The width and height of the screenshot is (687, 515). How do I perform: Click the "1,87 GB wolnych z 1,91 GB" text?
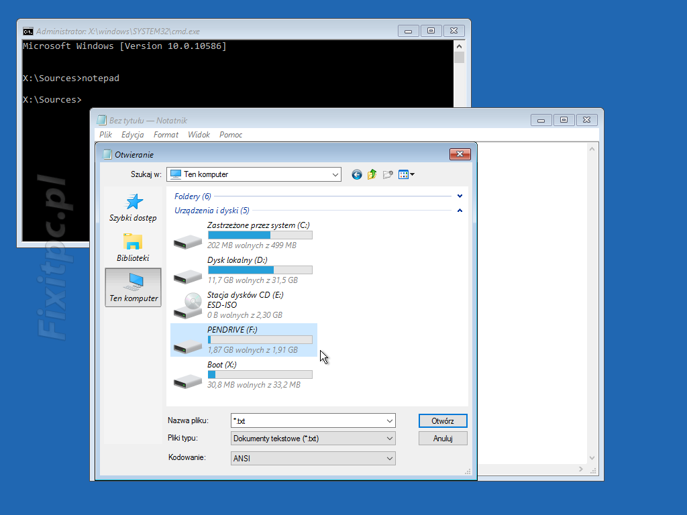click(x=252, y=350)
